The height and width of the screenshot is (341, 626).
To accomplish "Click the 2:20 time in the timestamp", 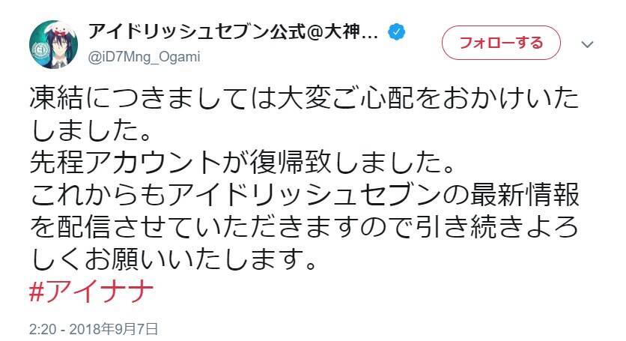I will click(x=43, y=328).
